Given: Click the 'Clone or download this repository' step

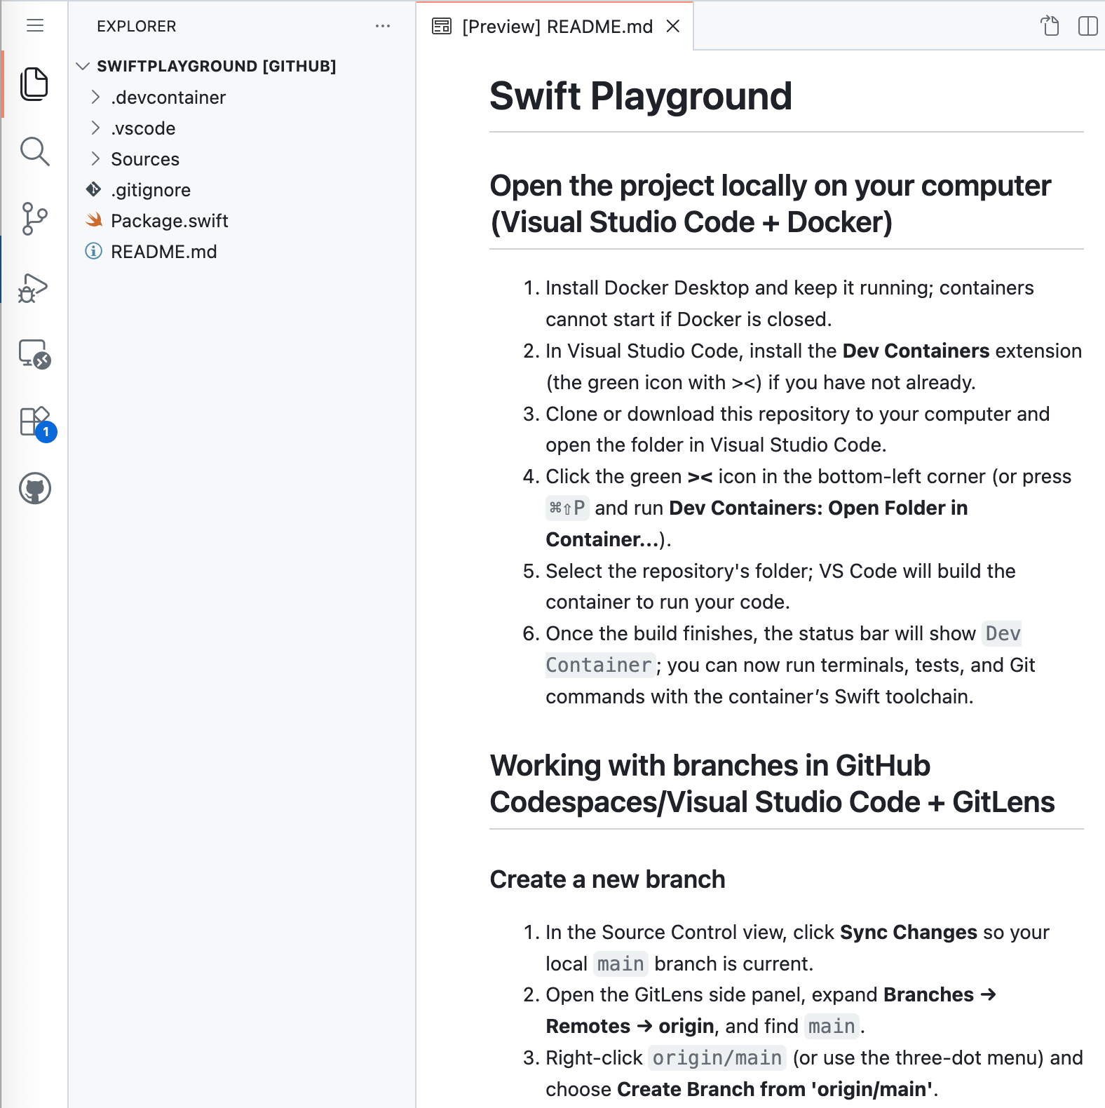Looking at the screenshot, I should (x=797, y=429).
